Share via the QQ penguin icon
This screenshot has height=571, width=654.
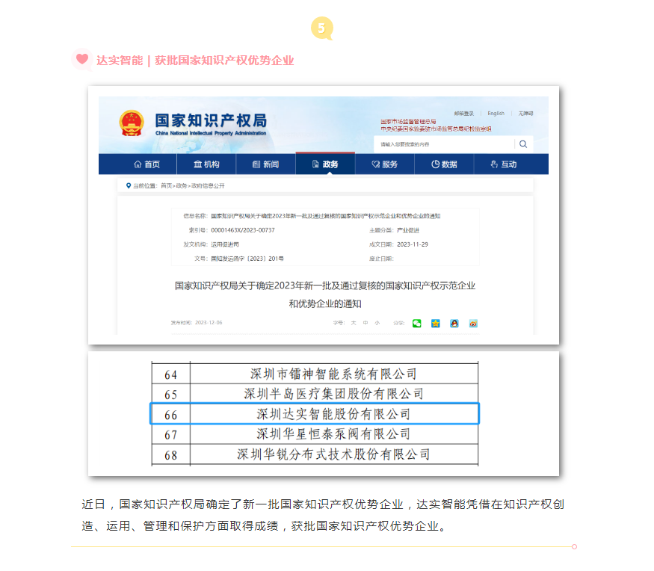(454, 324)
